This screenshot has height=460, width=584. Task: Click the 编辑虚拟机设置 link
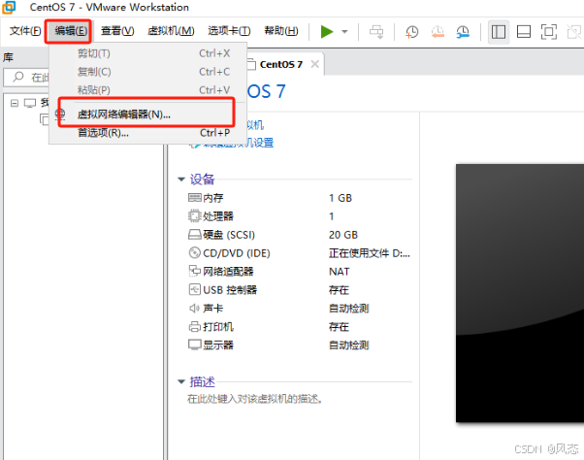238,143
